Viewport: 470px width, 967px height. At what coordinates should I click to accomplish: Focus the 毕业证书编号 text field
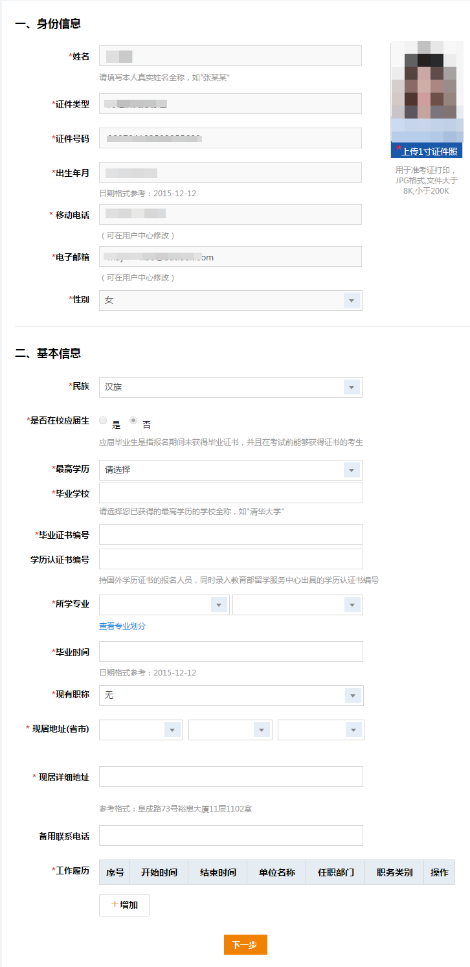230,534
